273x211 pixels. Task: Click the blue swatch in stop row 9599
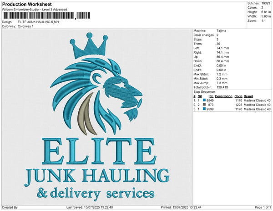[x=204, y=109]
